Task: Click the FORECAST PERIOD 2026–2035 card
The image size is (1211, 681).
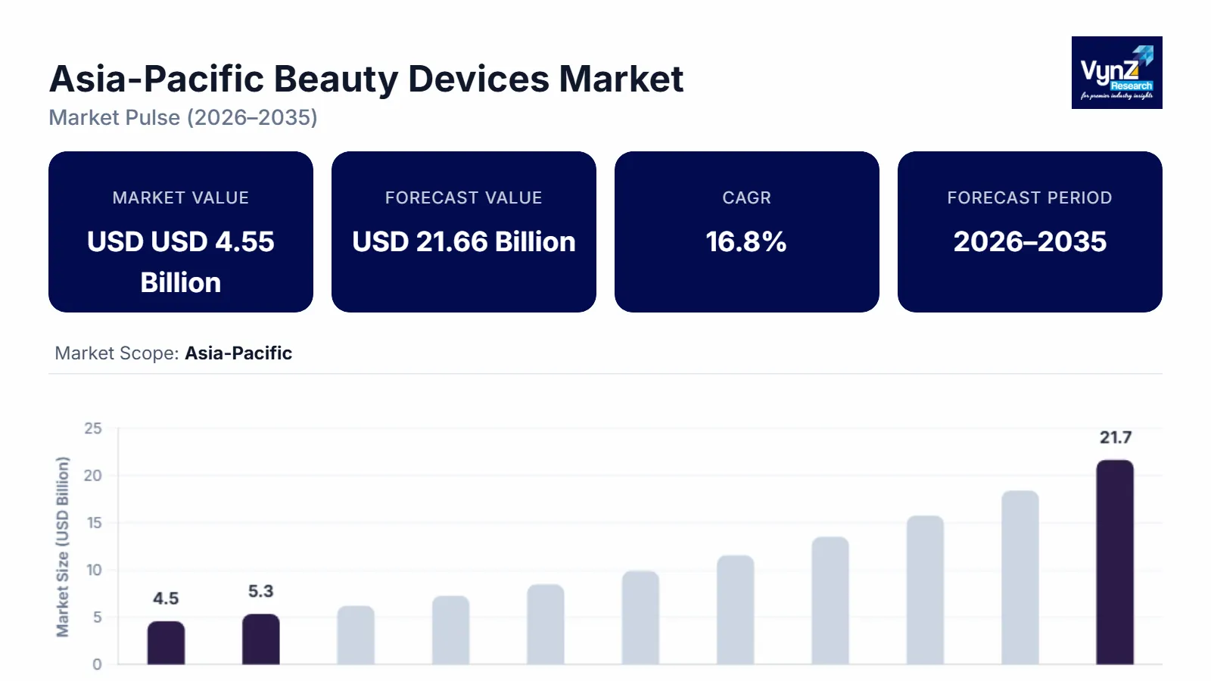Action: click(1029, 231)
